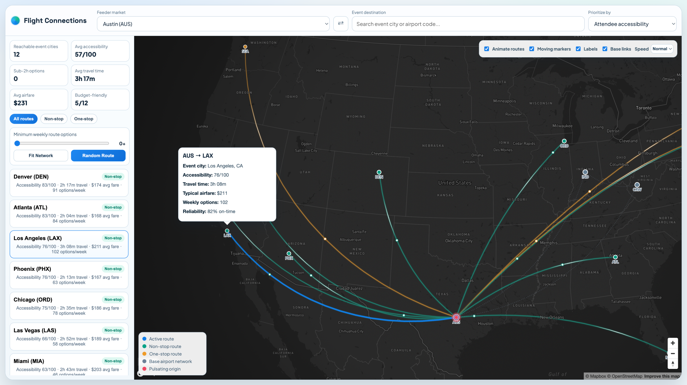Screen dimensions: 687x385
Task: Disable the Moving markers checkbox
Action: coord(532,49)
